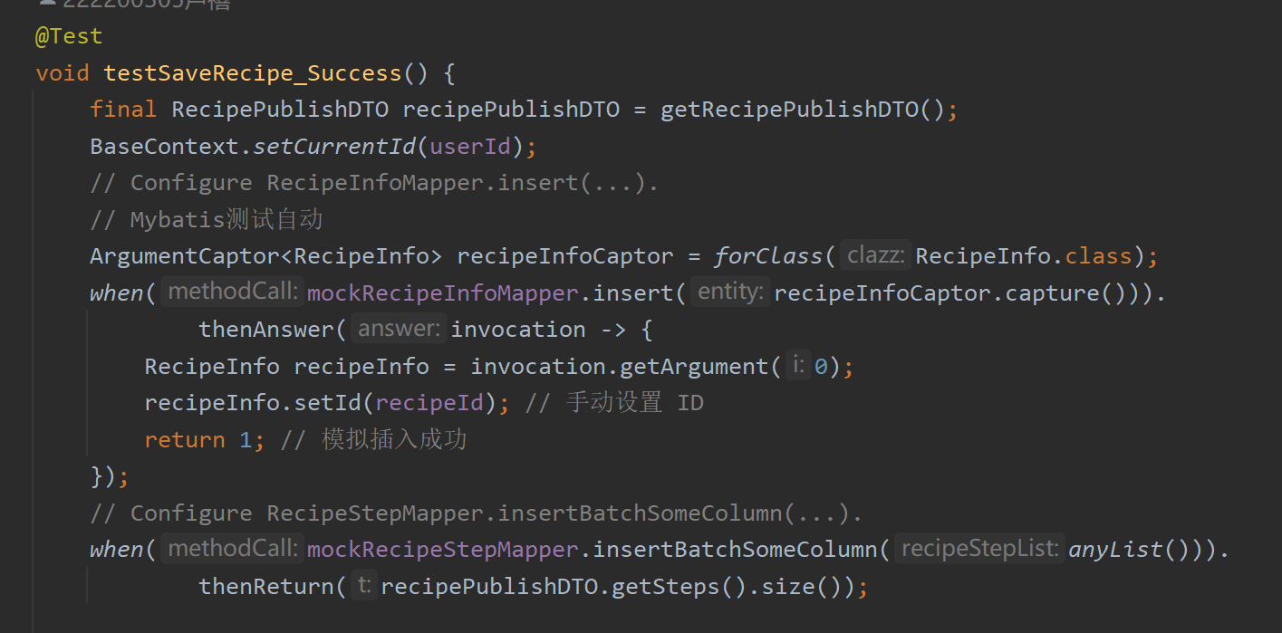Click the recipeStepList: parameter hint
Viewport: 1282px width, 633px height.
pyautogui.click(x=979, y=548)
